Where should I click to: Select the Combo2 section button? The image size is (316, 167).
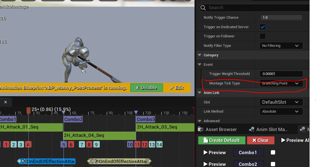pos(248,164)
